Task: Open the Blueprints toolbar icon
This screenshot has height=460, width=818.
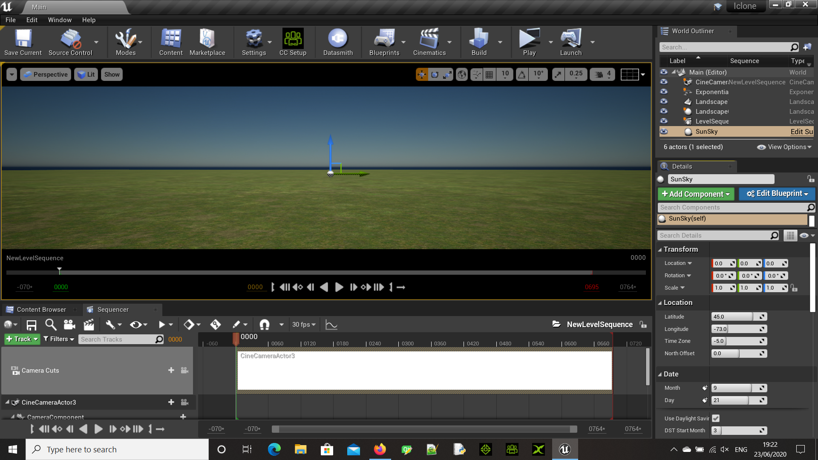Action: pyautogui.click(x=384, y=42)
